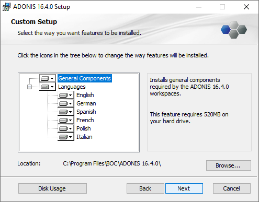Screen dimensions: 259x202
Task: Click the installer icon in title bar
Action: (x=6, y=7)
